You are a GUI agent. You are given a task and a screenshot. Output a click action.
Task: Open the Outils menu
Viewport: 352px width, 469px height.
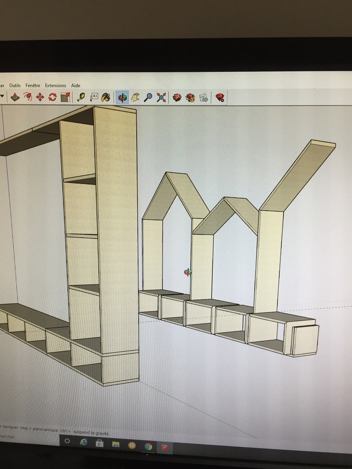15,85
